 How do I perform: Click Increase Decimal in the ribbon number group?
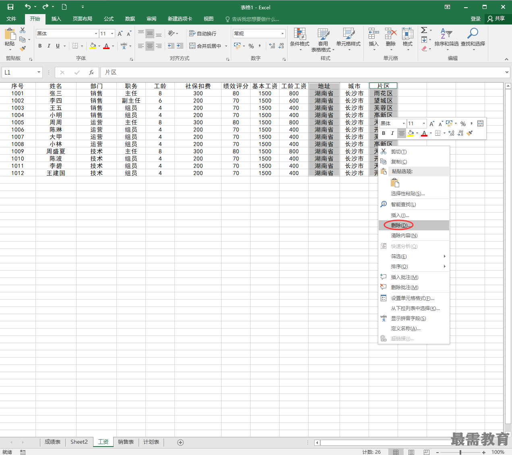[x=272, y=46]
